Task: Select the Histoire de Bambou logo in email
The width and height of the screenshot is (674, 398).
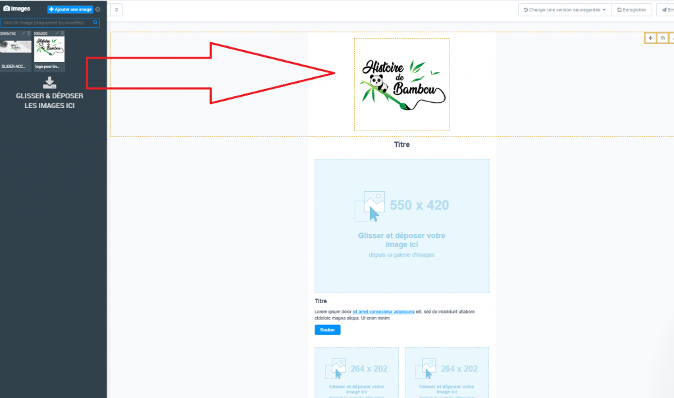Action: pos(402,84)
